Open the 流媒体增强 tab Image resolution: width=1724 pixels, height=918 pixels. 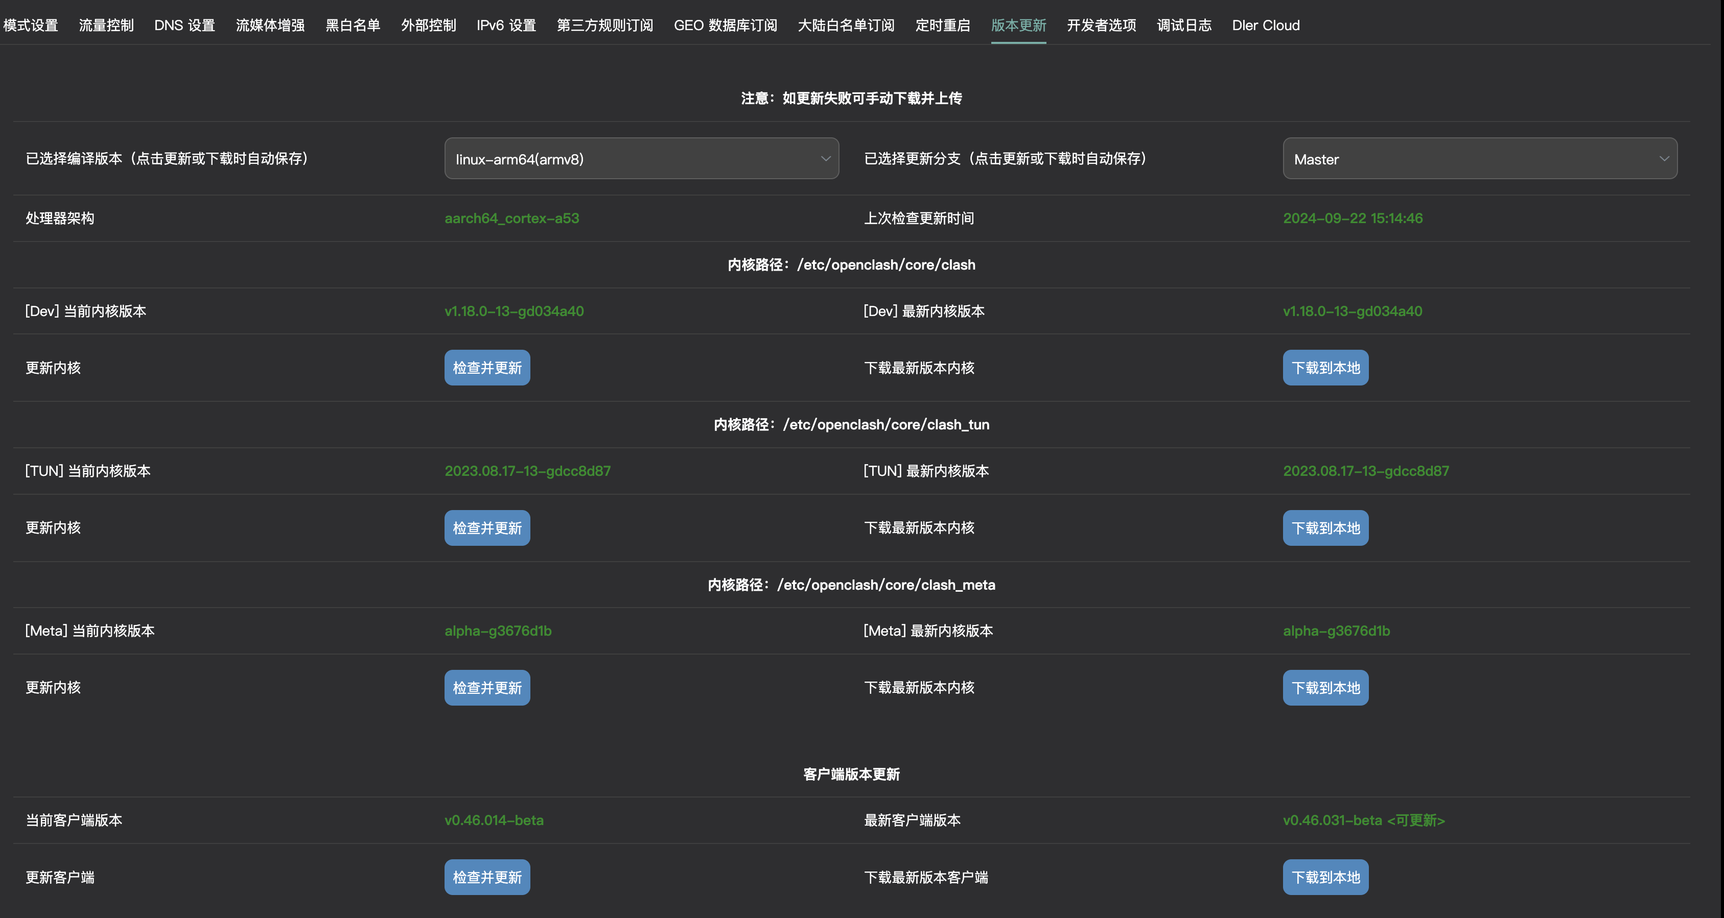point(270,26)
